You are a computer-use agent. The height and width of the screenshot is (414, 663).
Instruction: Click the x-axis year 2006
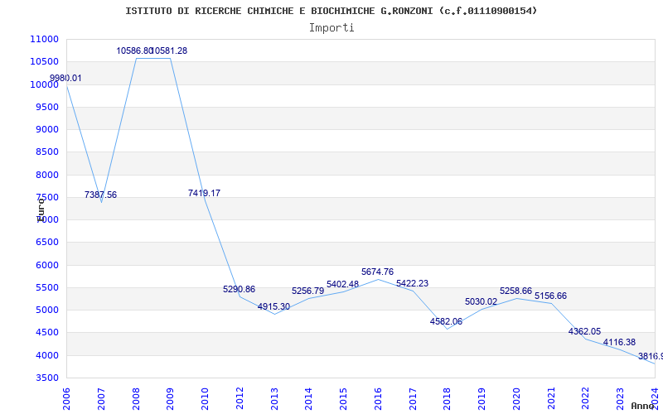[x=66, y=399]
